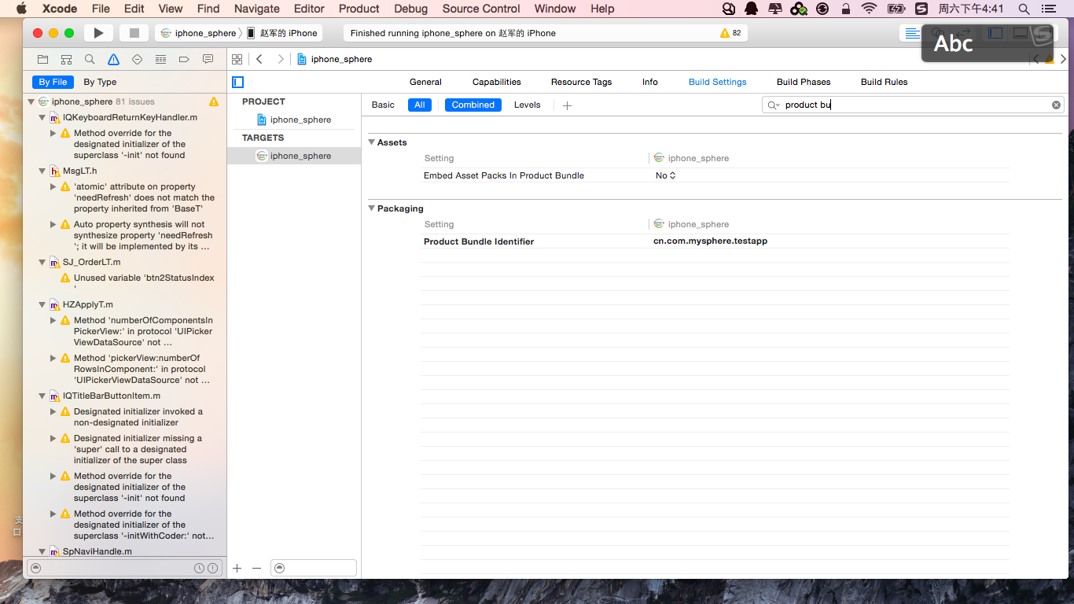Screen dimensions: 1074x604
Task: Go forward with the jump bar right arrow
Action: [x=281, y=59]
